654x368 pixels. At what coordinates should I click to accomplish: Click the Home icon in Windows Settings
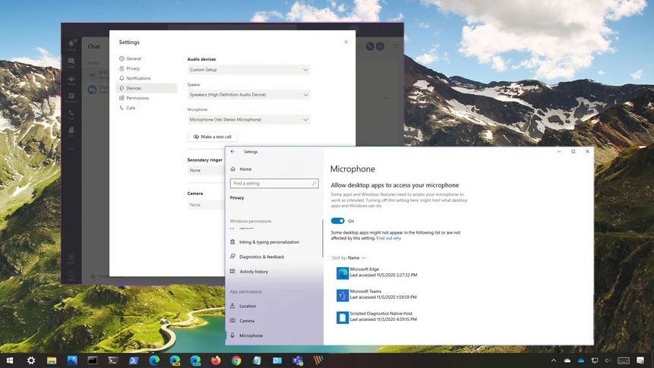point(232,169)
